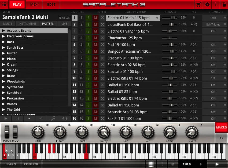Click the Sub macro knob
This screenshot has width=228, height=168.
tap(126, 132)
